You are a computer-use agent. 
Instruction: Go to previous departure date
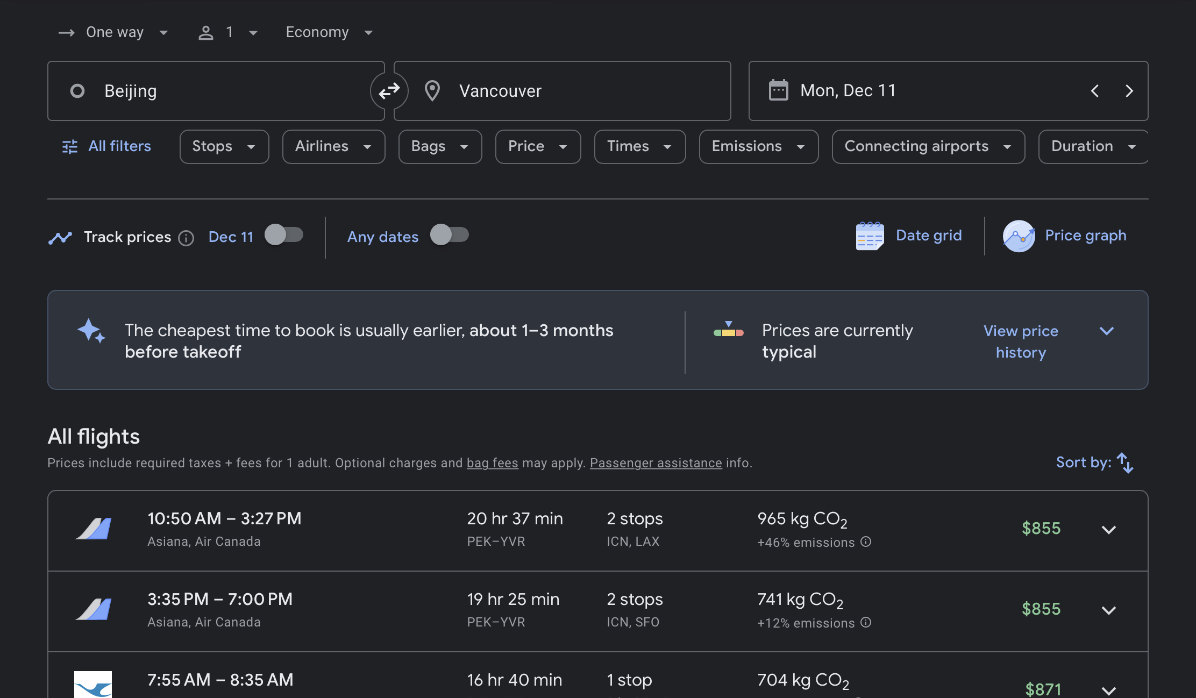[1095, 91]
